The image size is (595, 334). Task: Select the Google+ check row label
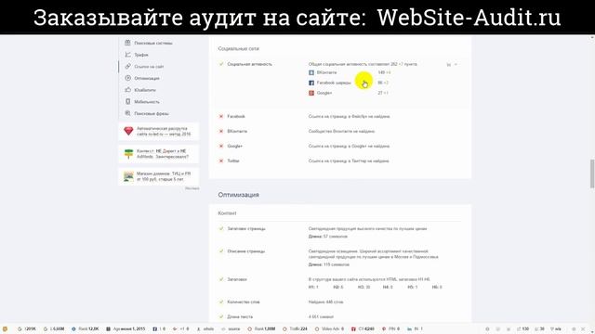[235, 147]
